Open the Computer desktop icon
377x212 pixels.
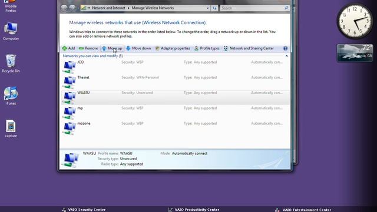(11, 31)
